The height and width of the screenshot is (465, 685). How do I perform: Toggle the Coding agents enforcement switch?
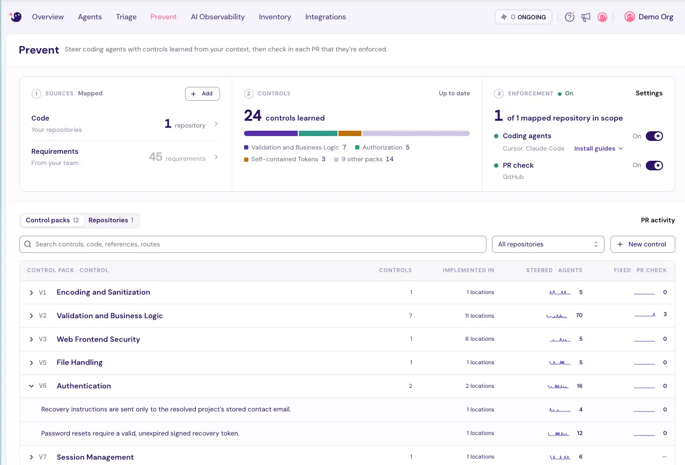tap(654, 136)
